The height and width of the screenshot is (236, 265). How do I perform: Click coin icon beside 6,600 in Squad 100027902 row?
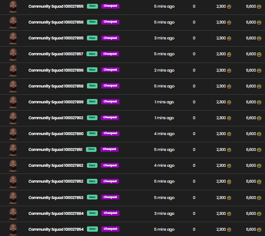click(259, 118)
